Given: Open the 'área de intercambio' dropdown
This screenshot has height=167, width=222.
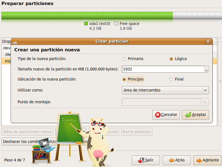Looking at the screenshot, I should point(165,90).
